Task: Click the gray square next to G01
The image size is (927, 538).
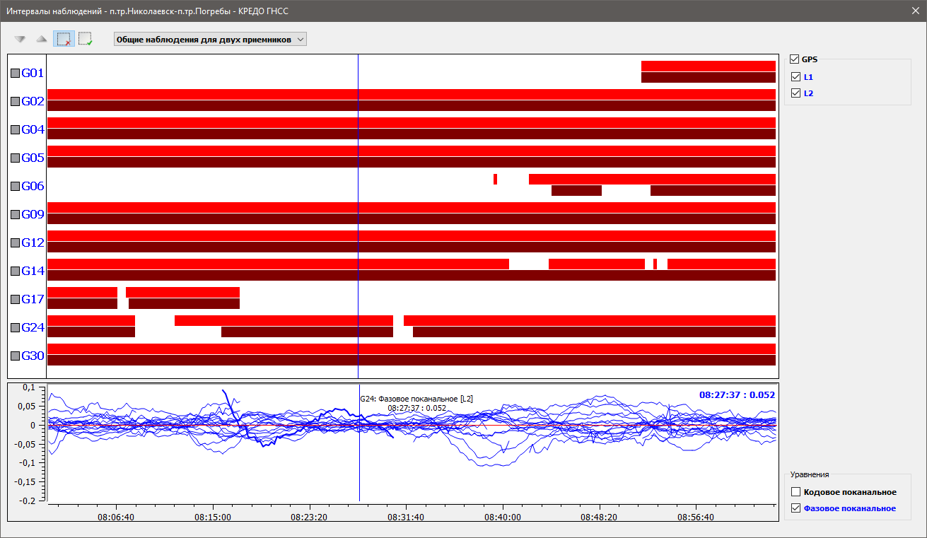Action: pyautogui.click(x=15, y=73)
